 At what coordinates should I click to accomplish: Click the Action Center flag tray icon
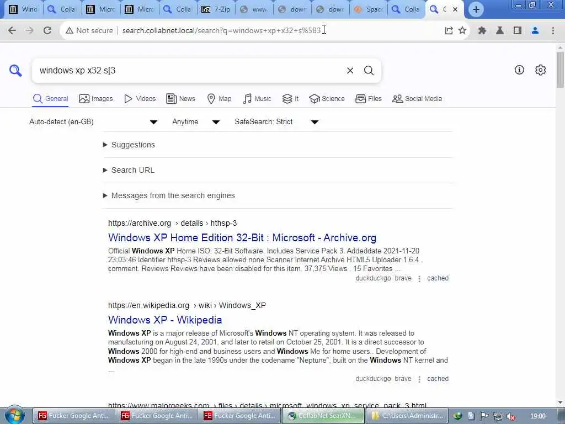coord(484,416)
